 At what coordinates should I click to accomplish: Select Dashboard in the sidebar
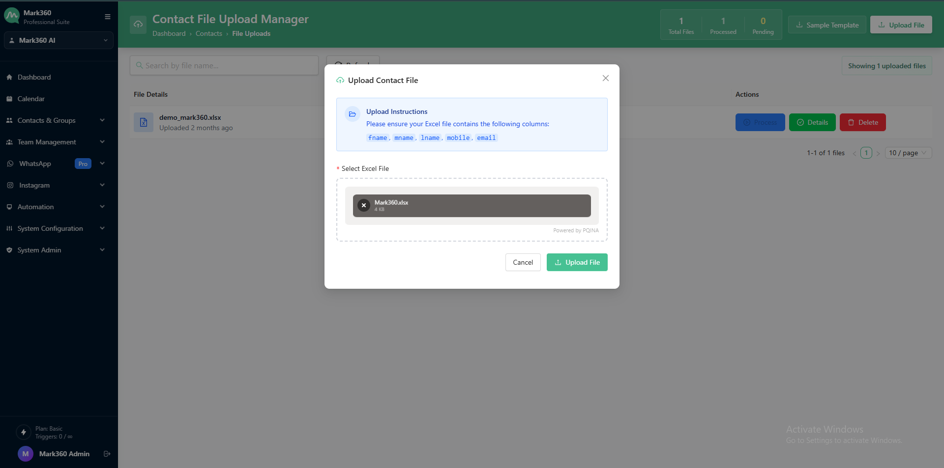pos(34,77)
